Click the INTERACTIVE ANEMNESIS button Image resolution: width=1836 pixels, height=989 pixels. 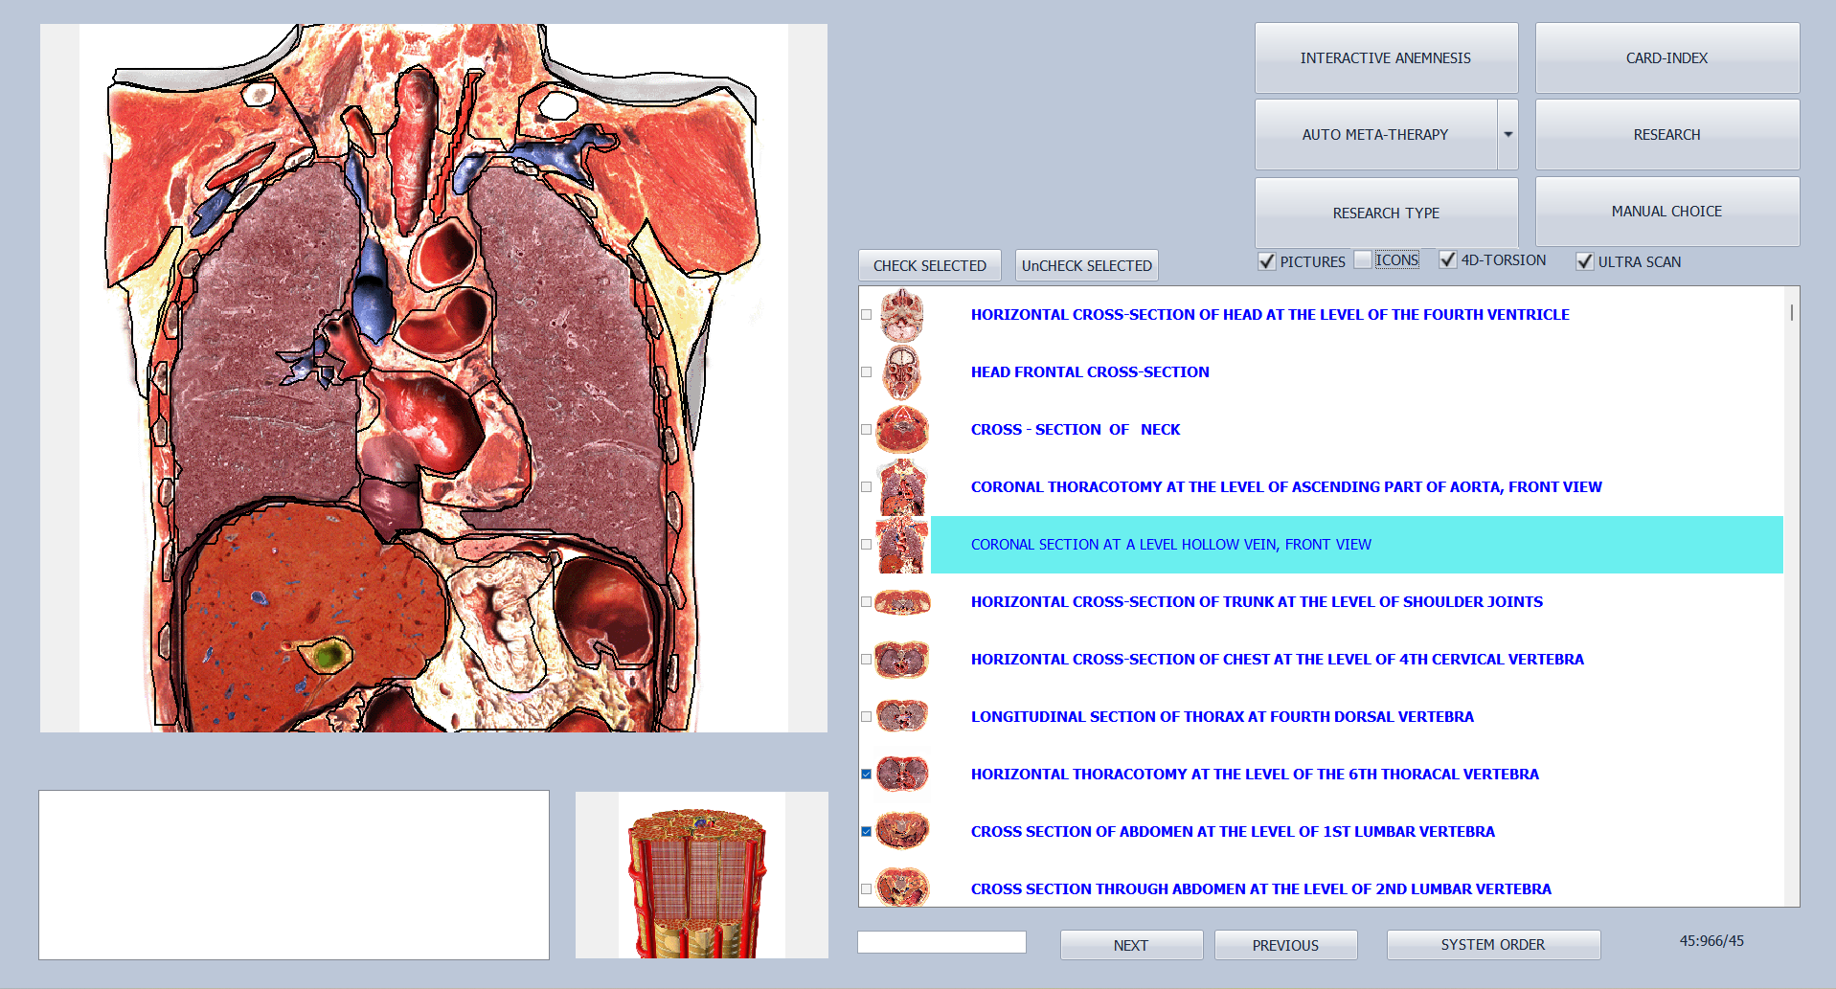pos(1386,58)
